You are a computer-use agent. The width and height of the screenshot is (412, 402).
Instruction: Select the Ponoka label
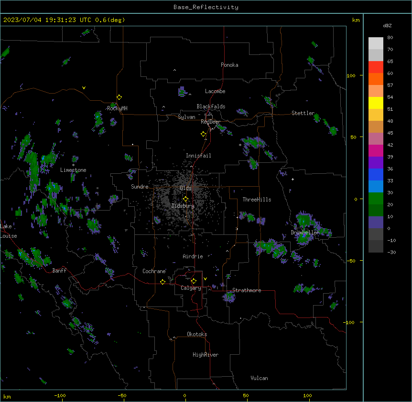229,65
